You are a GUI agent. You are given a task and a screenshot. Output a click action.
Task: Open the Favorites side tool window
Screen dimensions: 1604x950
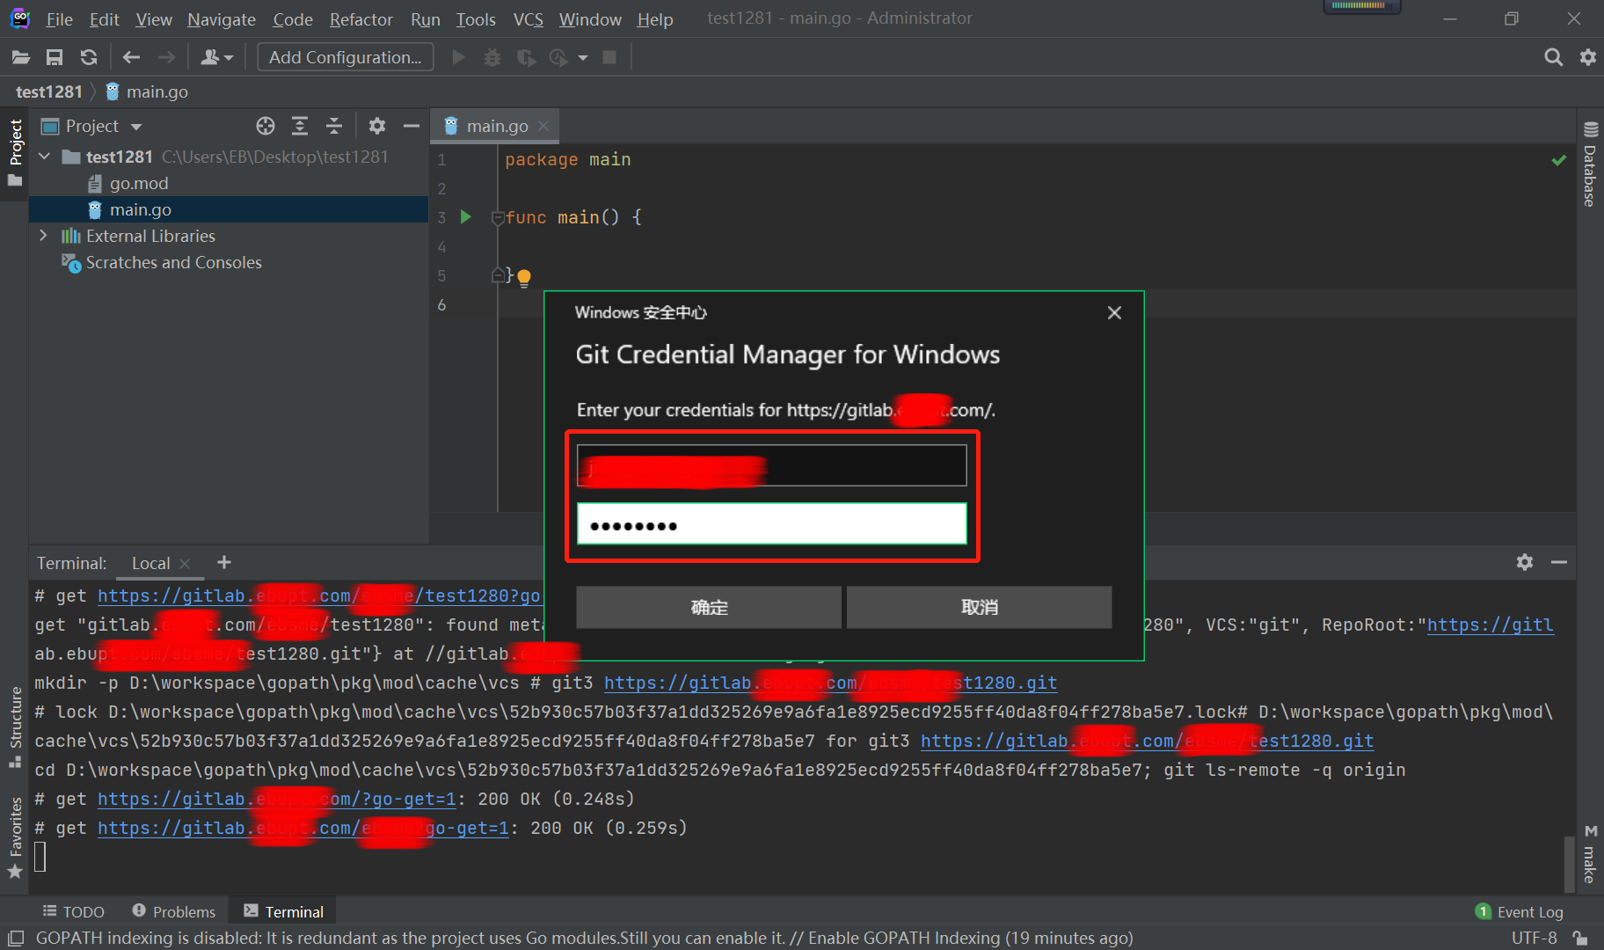(15, 838)
